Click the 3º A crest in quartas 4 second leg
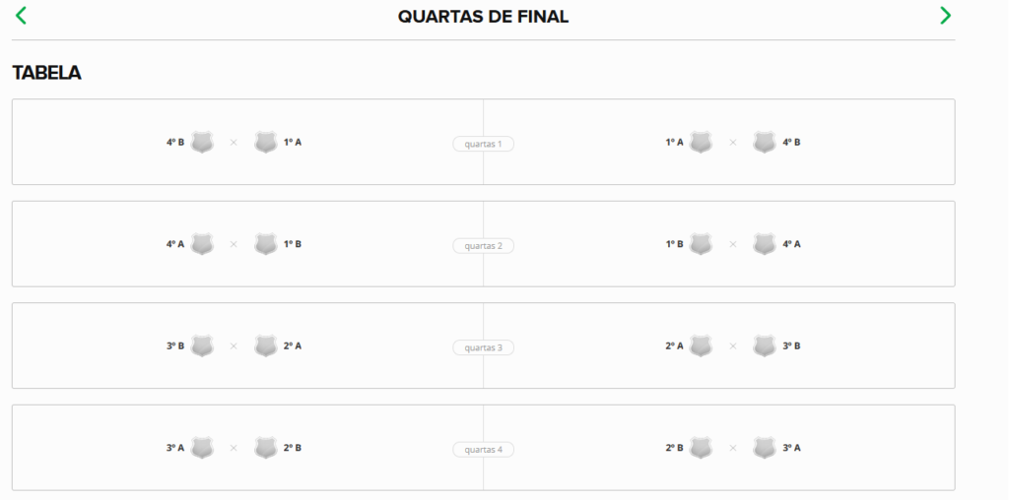 click(765, 448)
